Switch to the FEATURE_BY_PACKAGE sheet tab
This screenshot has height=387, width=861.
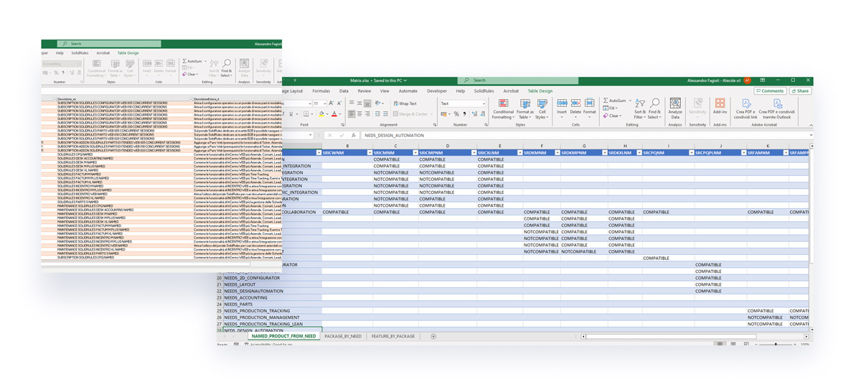click(x=393, y=336)
